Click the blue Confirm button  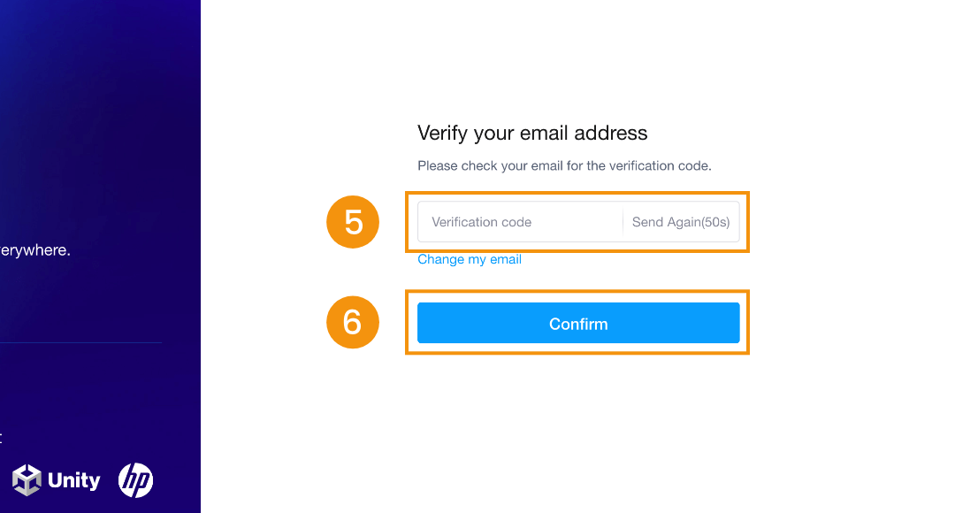pos(578,323)
